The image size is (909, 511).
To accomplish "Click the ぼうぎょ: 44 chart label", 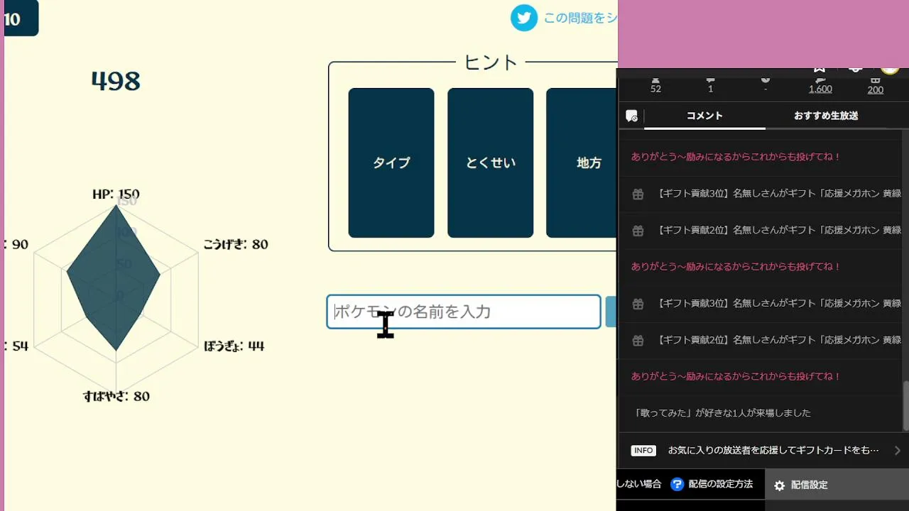I will point(234,346).
